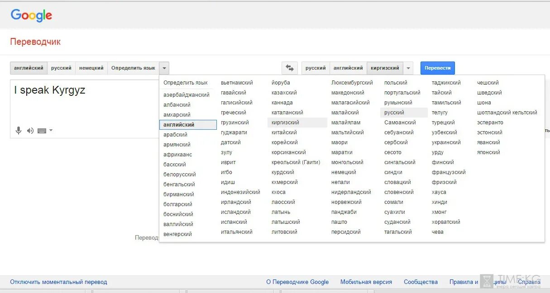Select русский source language tab
This screenshot has height=293, width=550.
coord(61,68)
